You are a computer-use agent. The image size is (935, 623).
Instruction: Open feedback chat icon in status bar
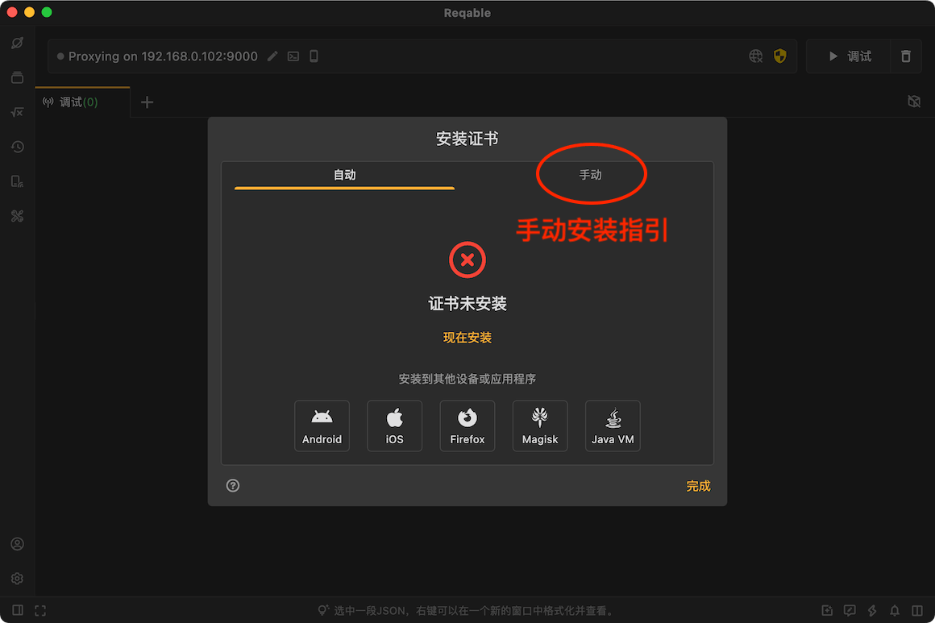(850, 610)
